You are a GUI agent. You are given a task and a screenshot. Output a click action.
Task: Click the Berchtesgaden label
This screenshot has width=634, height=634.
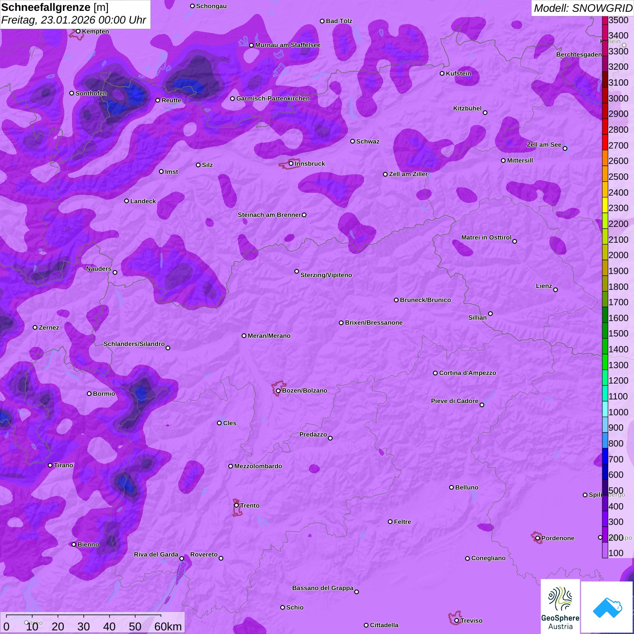click(x=579, y=54)
